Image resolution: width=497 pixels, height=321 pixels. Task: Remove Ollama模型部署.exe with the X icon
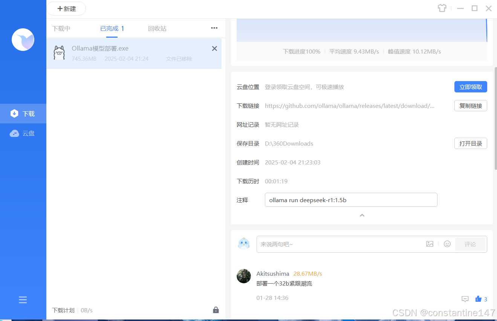[x=214, y=48]
